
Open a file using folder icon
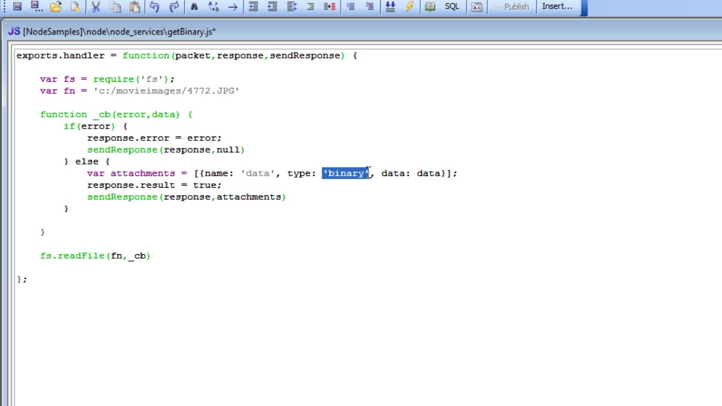56,7
